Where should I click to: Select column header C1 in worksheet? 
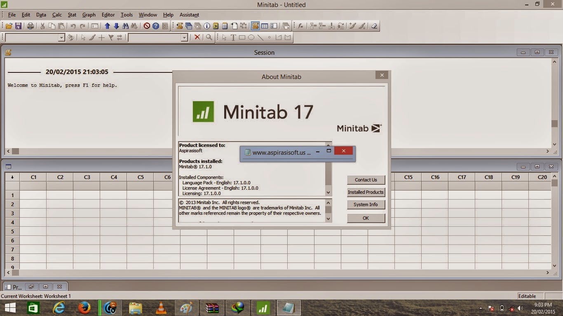(33, 177)
